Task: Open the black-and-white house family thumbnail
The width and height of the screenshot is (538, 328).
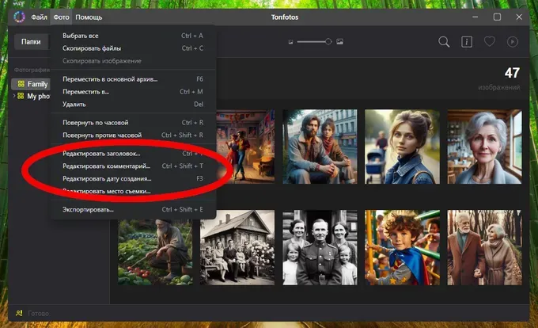Action: click(x=237, y=248)
